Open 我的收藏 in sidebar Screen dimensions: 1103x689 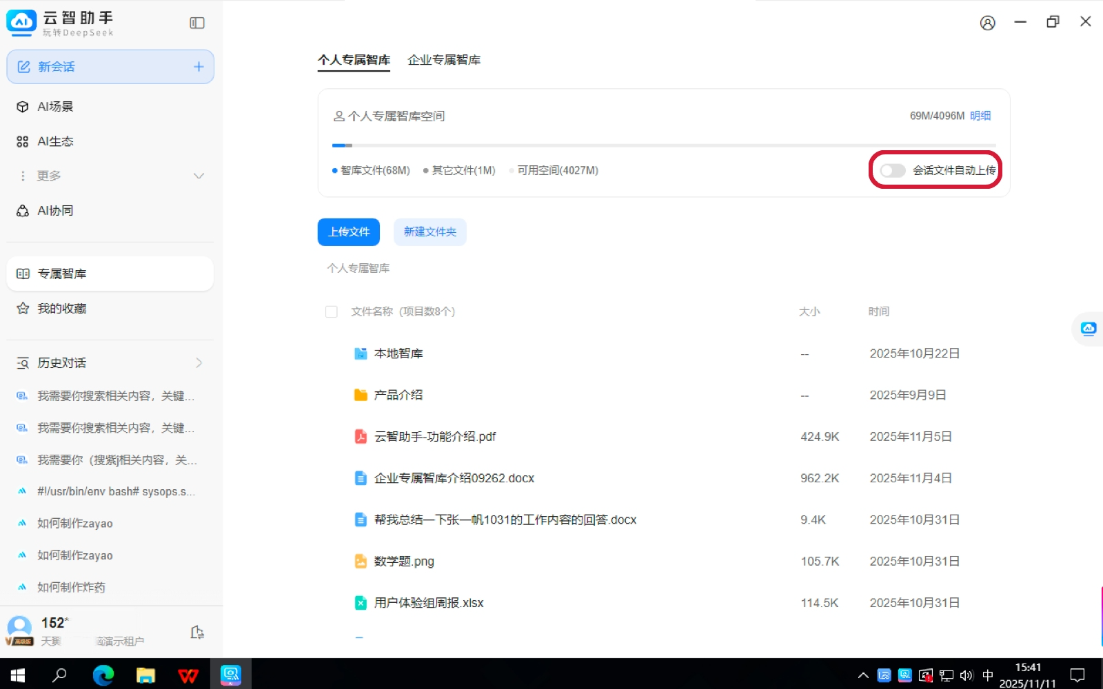[x=62, y=309]
